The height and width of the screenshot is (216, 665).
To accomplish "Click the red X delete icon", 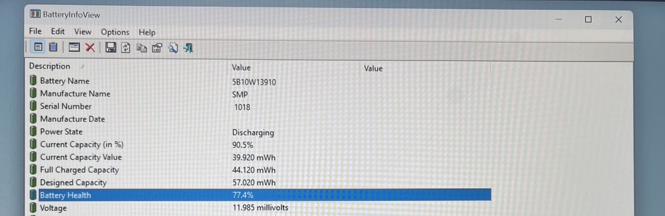I will coord(90,48).
